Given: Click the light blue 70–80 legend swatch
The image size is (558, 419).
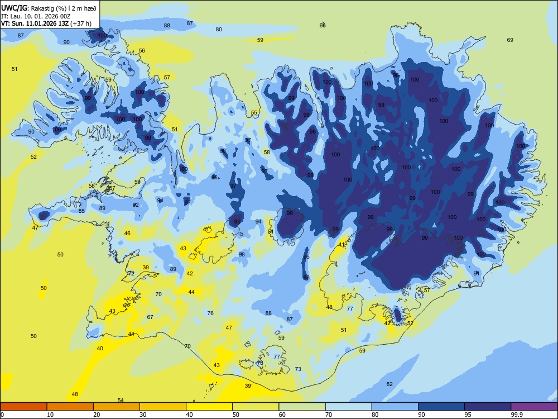Looking at the screenshot, I should coord(349,407).
